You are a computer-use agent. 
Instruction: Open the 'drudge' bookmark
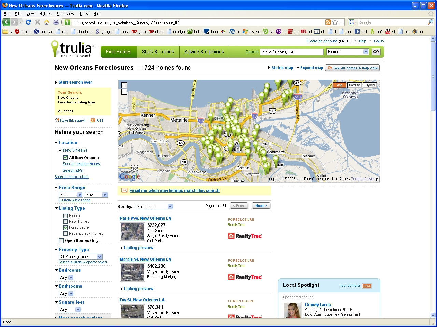(175, 32)
